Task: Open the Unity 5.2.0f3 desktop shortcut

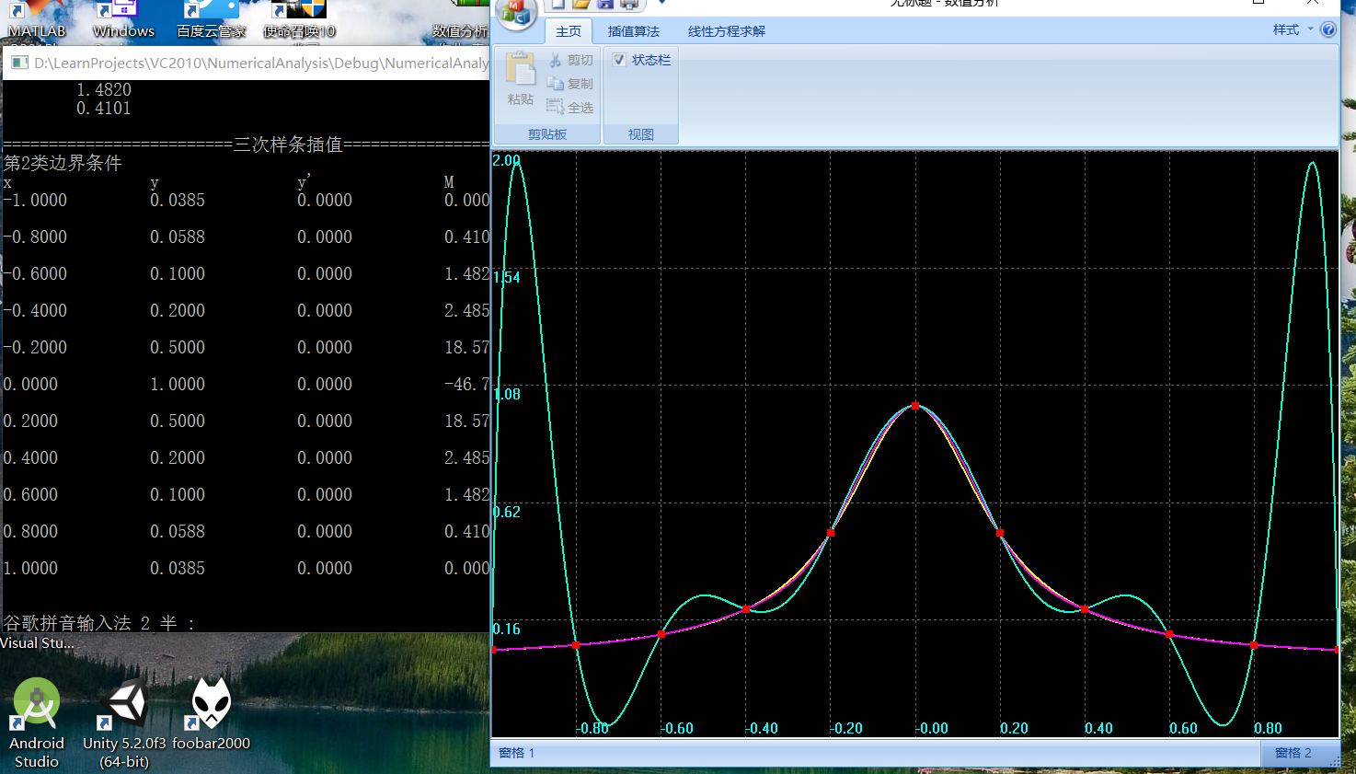Action: pyautogui.click(x=124, y=704)
